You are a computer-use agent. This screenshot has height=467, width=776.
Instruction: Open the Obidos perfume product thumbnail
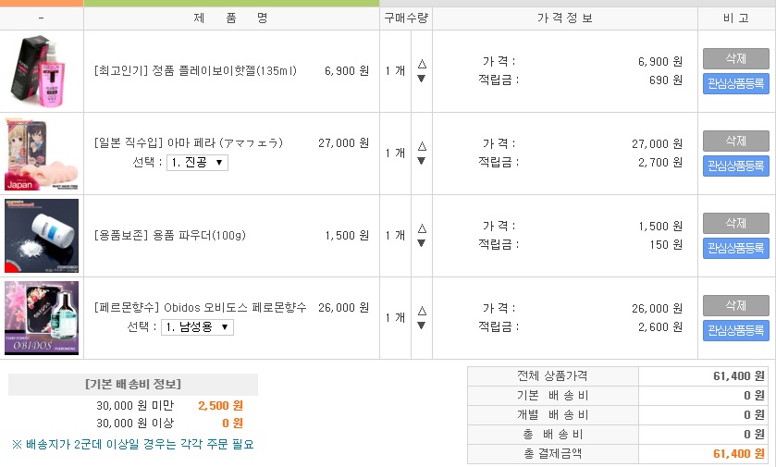tap(42, 317)
